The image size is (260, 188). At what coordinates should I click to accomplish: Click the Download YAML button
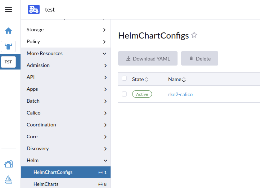pyautogui.click(x=148, y=58)
